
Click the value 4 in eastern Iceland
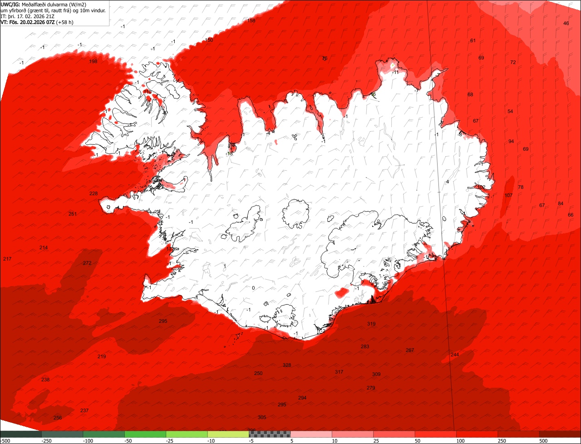coord(448,182)
